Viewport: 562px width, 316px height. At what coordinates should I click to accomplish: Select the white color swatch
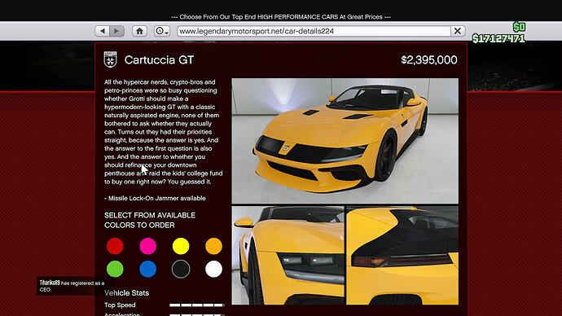click(213, 269)
